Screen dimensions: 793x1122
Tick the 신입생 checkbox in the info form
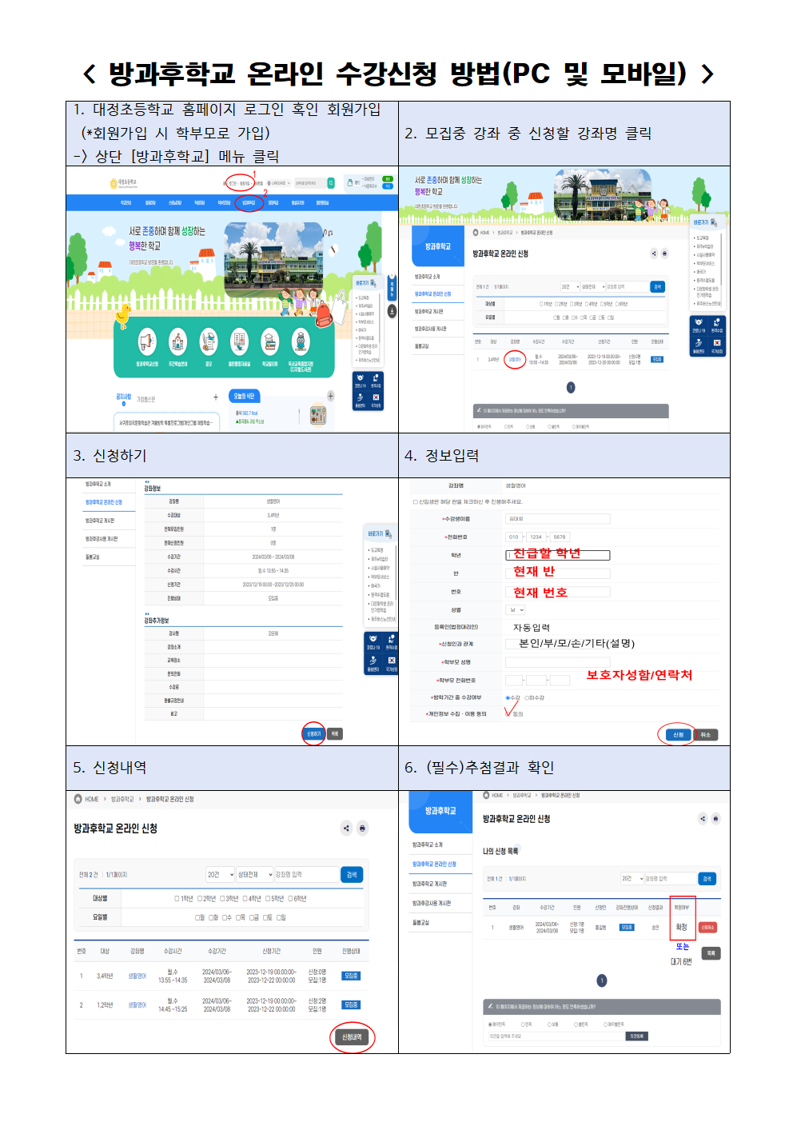pyautogui.click(x=415, y=502)
